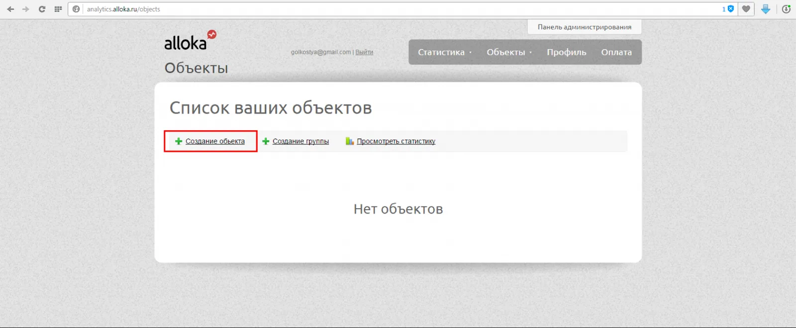This screenshot has width=796, height=328.
Task: Go to the Оплата section
Action: pyautogui.click(x=616, y=52)
